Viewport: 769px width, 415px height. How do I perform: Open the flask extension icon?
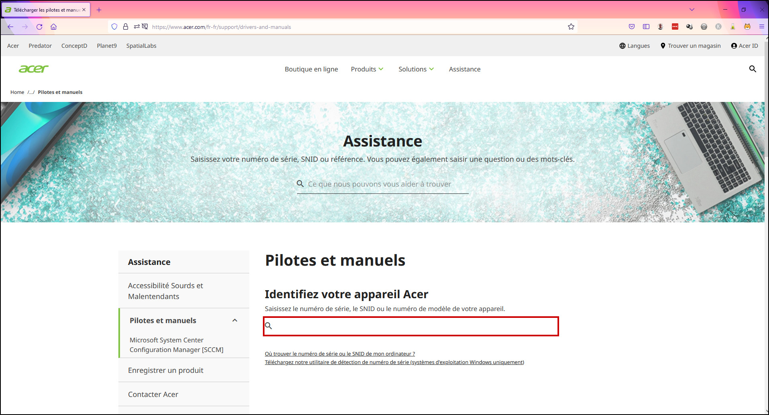(733, 27)
